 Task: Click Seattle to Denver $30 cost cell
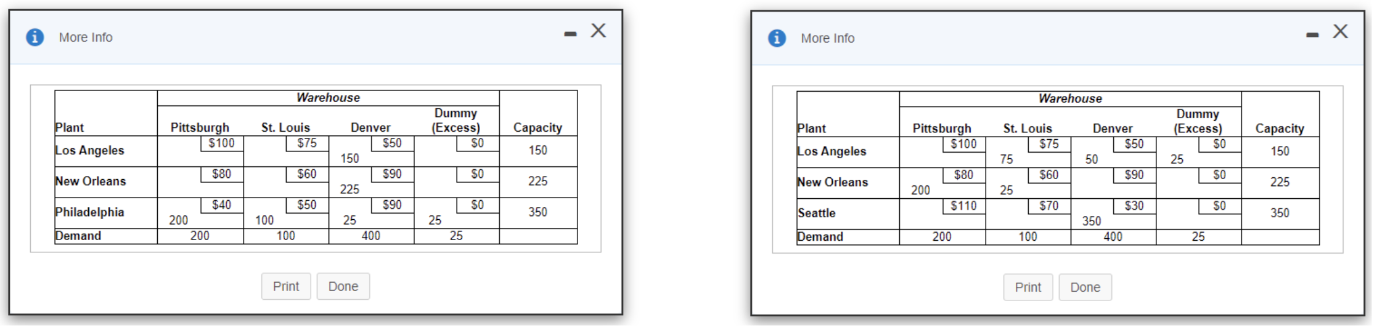coord(1134,206)
